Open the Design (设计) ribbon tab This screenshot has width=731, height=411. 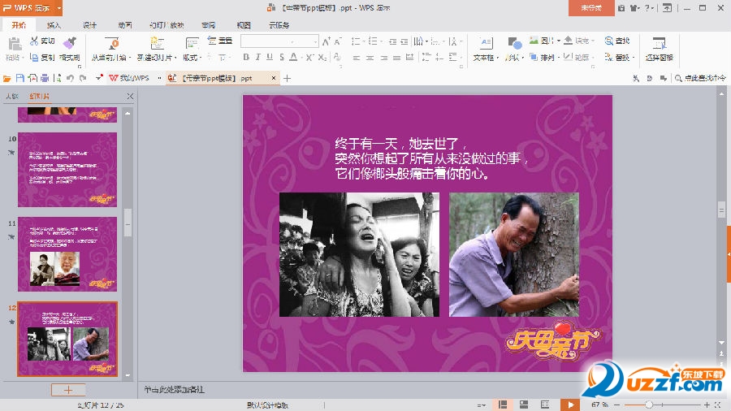point(89,25)
